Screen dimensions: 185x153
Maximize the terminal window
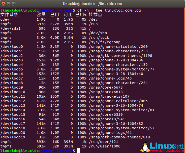(x=14, y=4)
